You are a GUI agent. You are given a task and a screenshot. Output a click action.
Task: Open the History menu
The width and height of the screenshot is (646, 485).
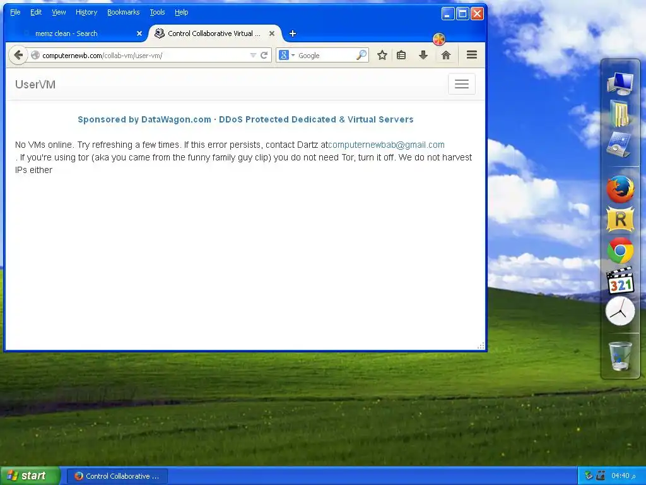click(x=86, y=12)
